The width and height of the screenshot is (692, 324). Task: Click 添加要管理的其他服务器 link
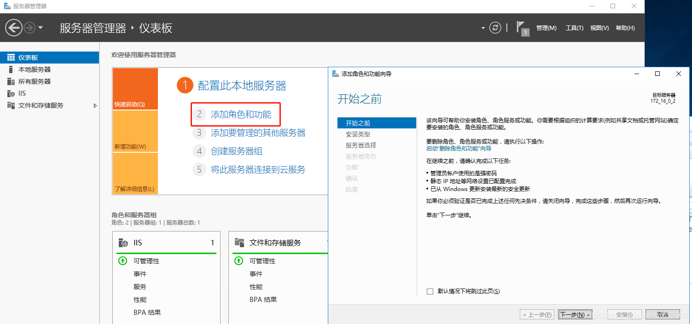pyautogui.click(x=258, y=133)
